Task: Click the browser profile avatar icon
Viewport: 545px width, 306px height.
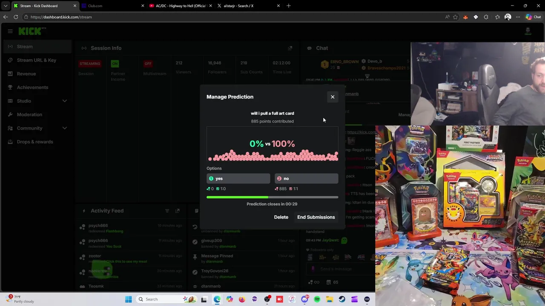Action: [x=508, y=17]
